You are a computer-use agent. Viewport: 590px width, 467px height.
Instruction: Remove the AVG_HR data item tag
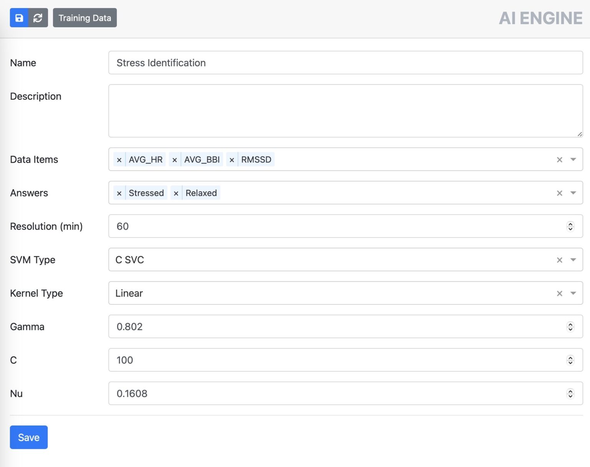click(x=119, y=160)
